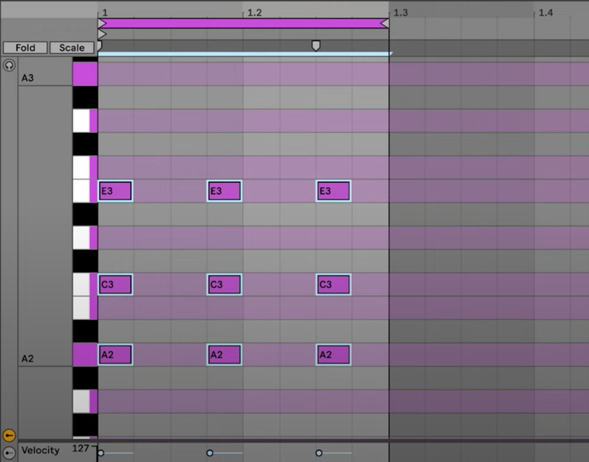
Task: Click the A3 piano key
Action: pos(85,74)
